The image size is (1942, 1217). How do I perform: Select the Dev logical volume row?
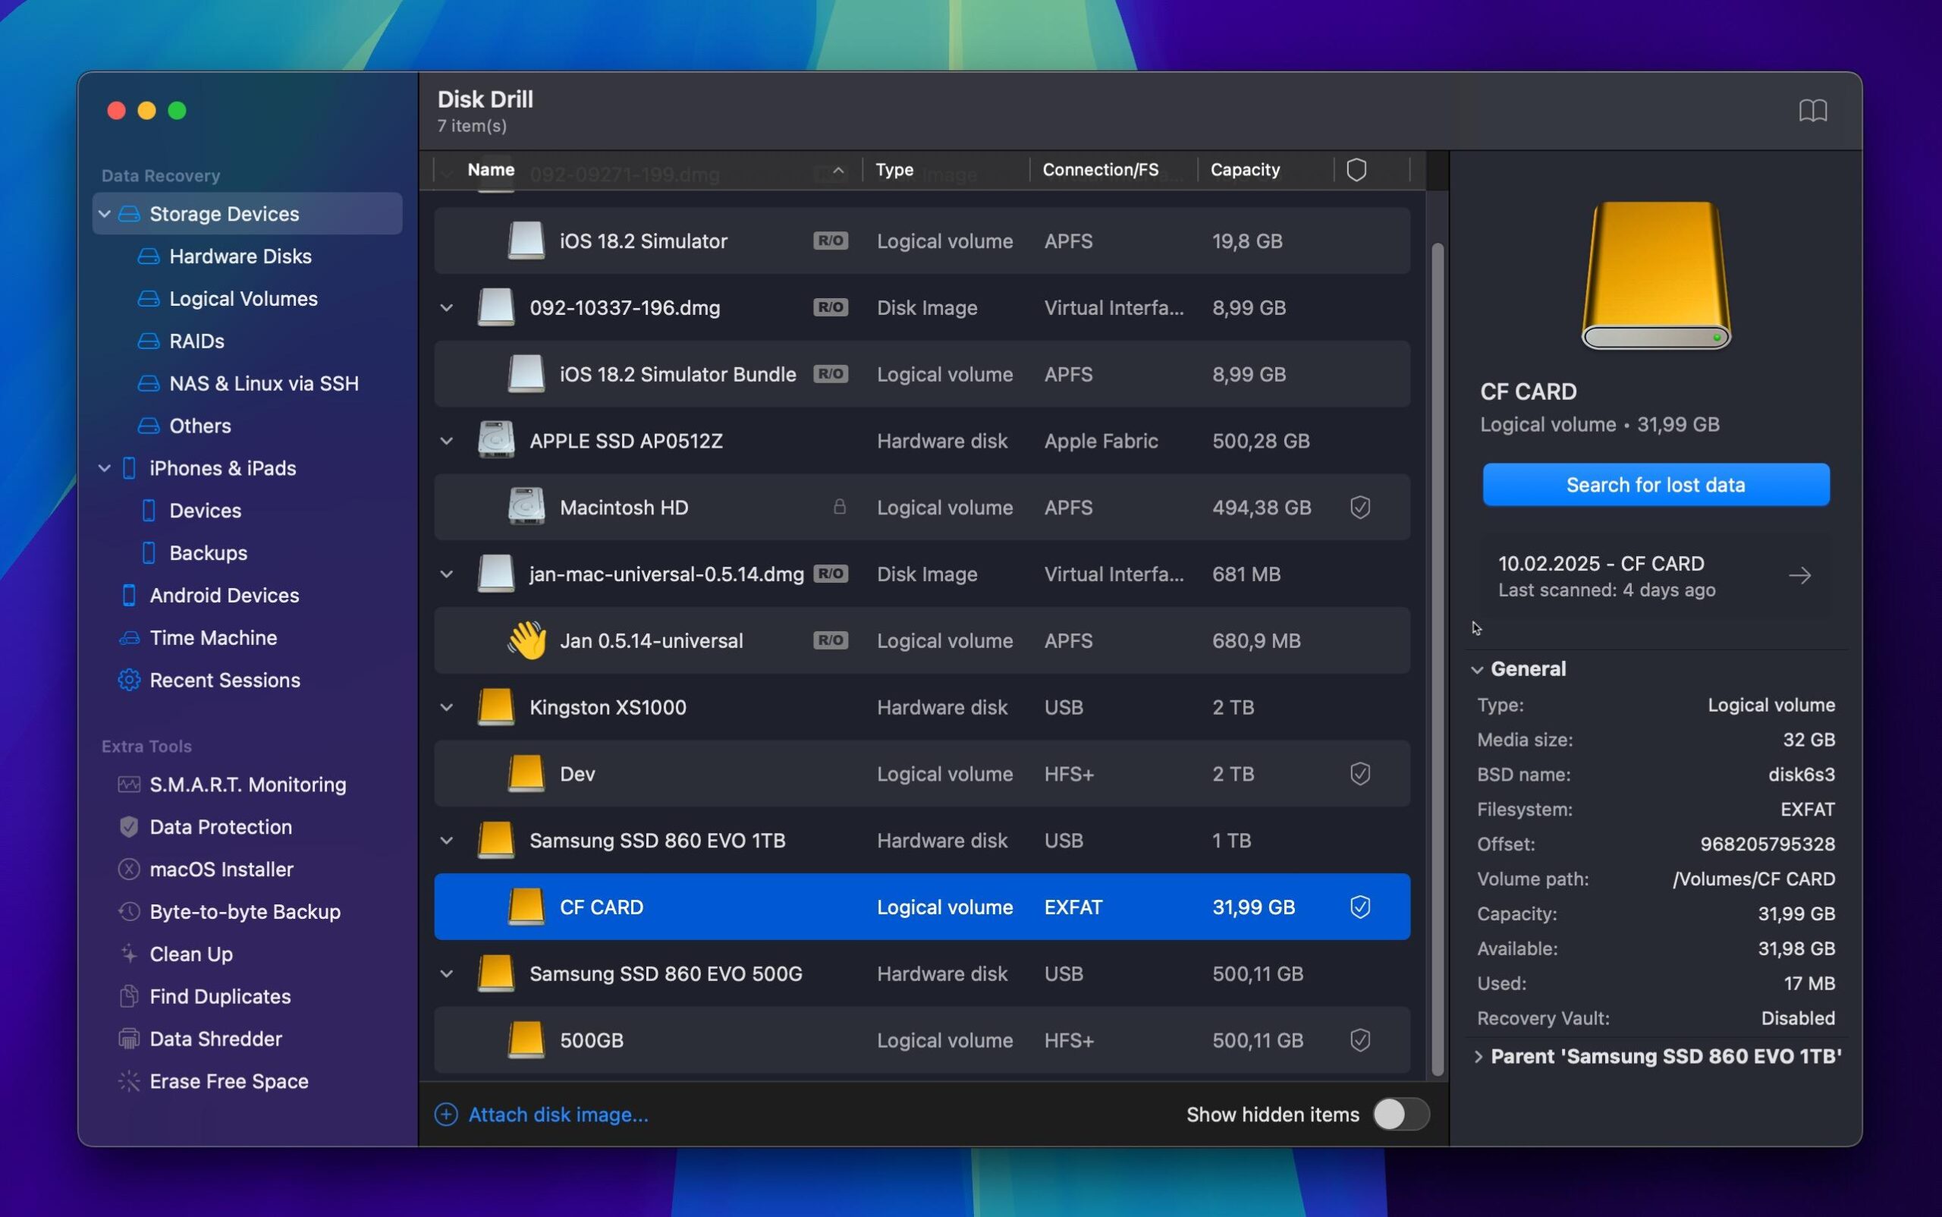coord(922,773)
